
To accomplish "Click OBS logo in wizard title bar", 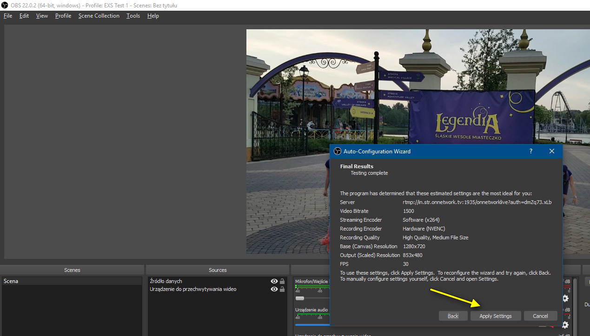I will [338, 152].
